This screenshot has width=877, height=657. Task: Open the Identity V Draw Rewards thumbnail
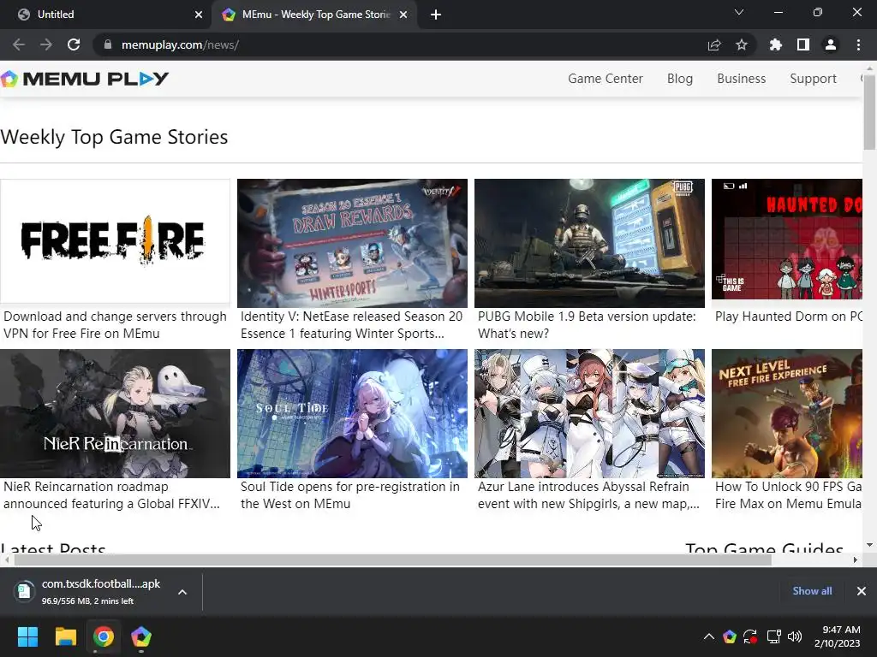(352, 243)
